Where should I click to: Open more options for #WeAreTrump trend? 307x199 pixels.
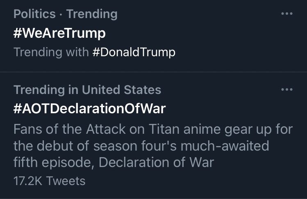pyautogui.click(x=287, y=14)
